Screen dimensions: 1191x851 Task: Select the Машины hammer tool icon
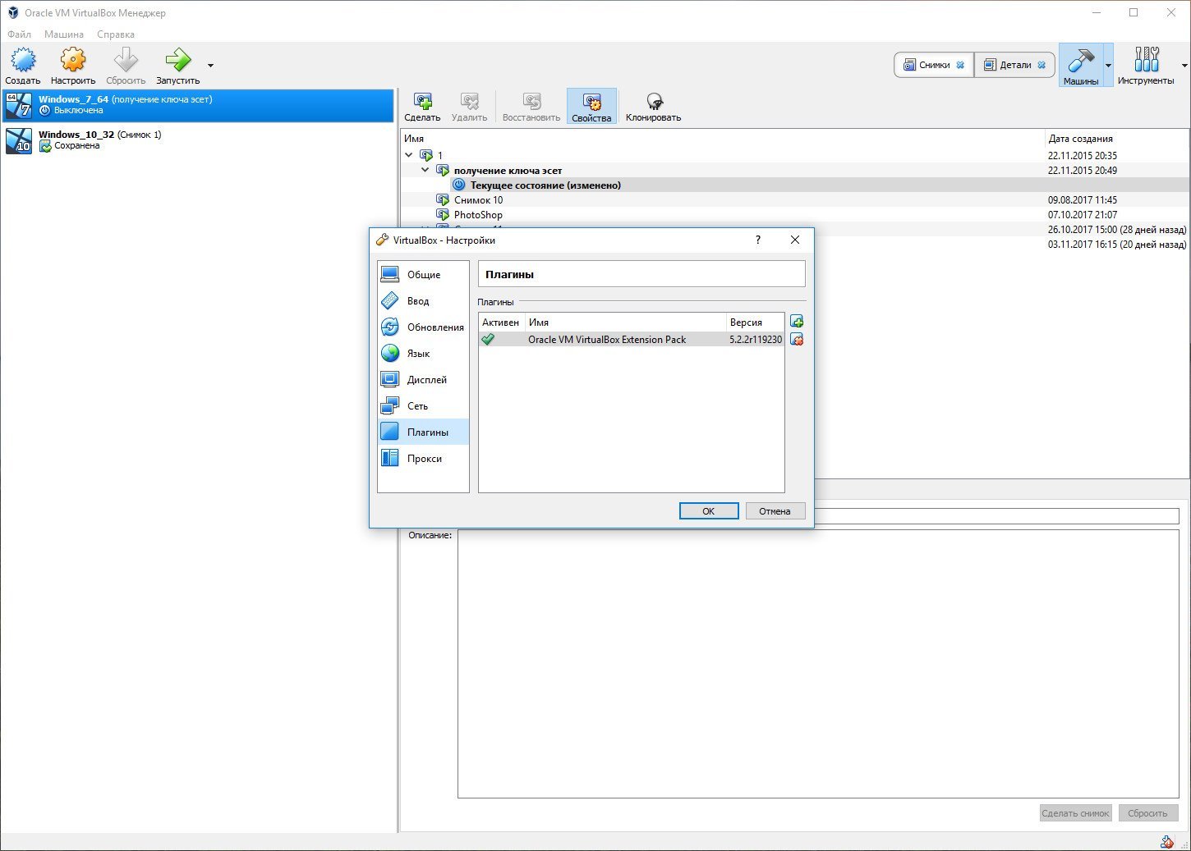click(x=1080, y=65)
